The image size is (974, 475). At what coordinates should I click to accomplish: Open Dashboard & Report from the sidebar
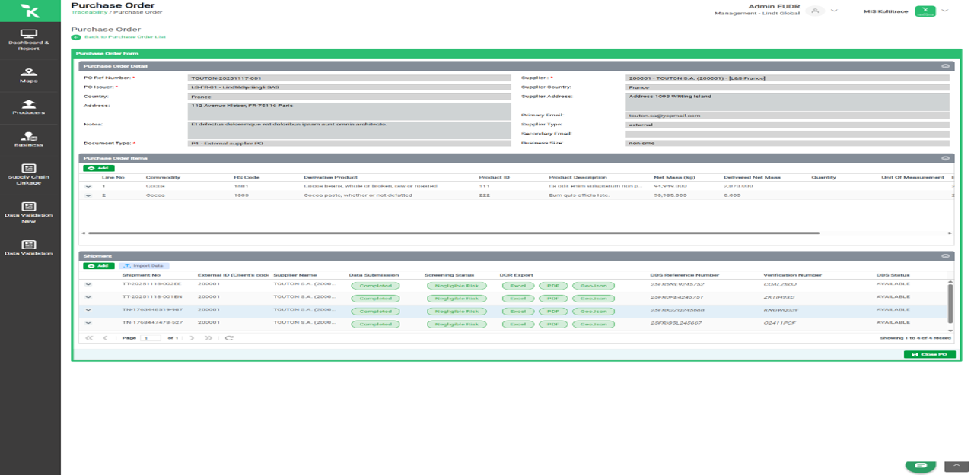click(29, 40)
